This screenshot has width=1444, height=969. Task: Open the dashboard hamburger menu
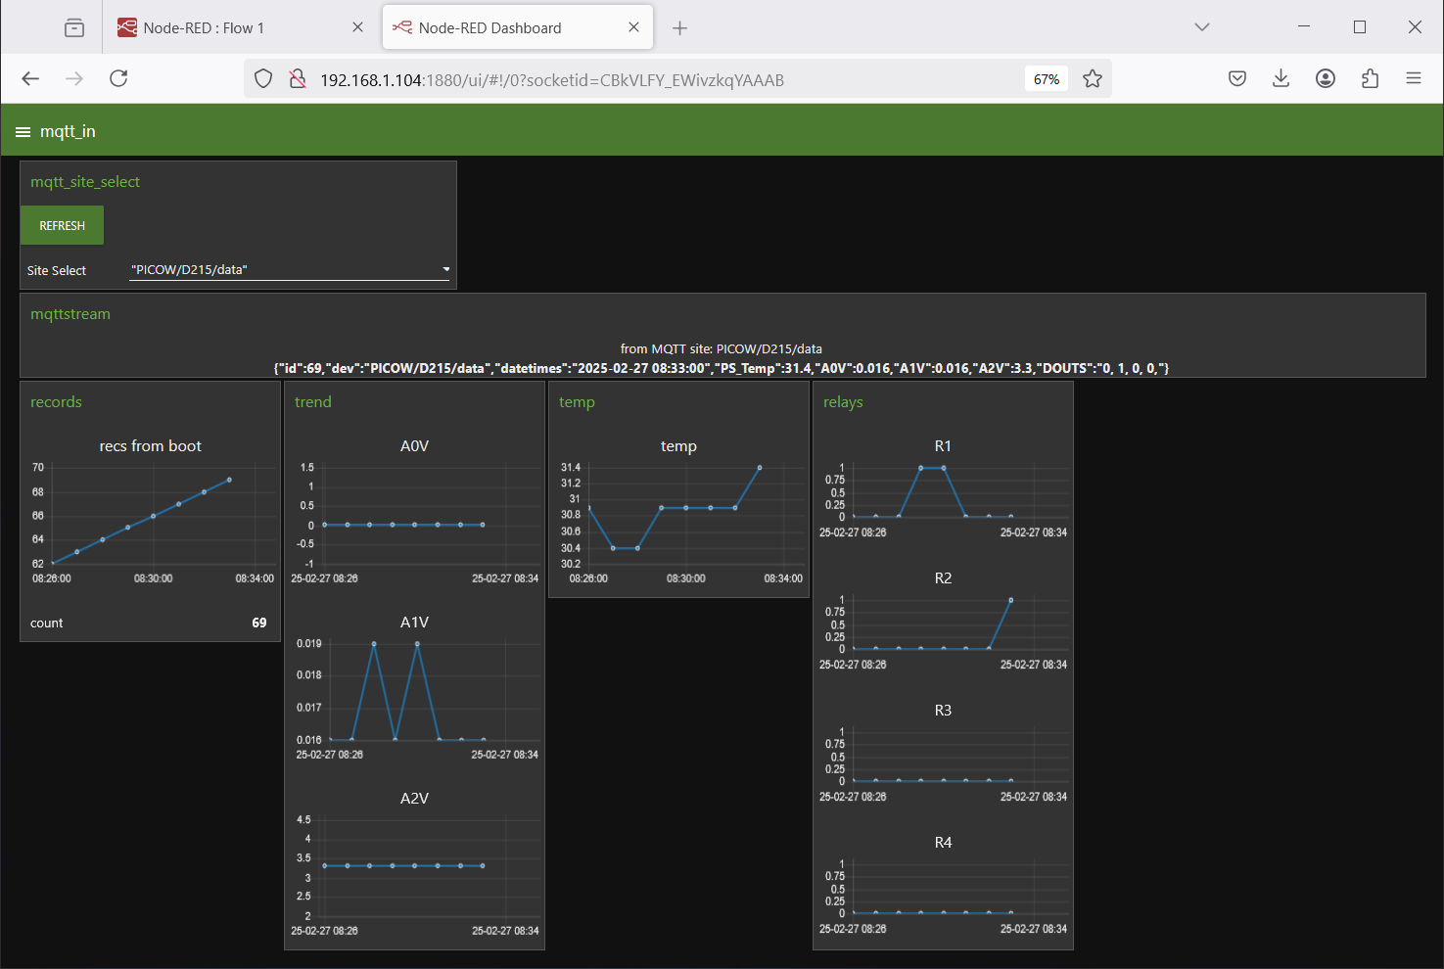(x=23, y=132)
